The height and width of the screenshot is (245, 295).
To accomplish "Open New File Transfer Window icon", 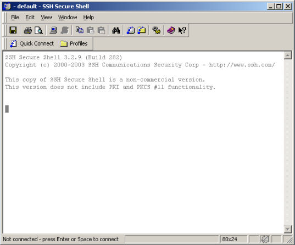I will (x=142, y=30).
